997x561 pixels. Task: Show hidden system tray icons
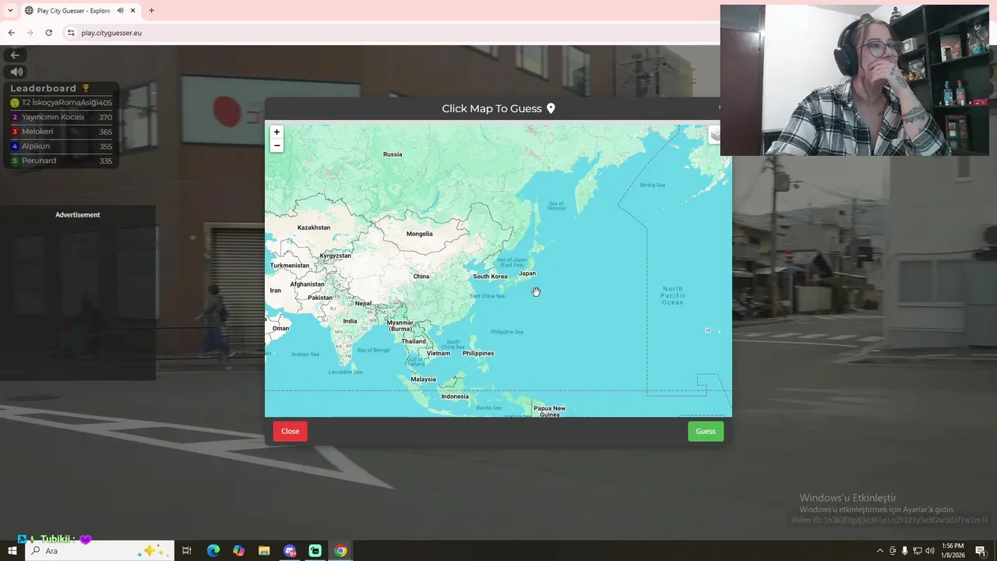880,551
